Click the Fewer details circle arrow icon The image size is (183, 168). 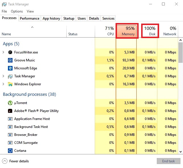pyautogui.click(x=5, y=161)
